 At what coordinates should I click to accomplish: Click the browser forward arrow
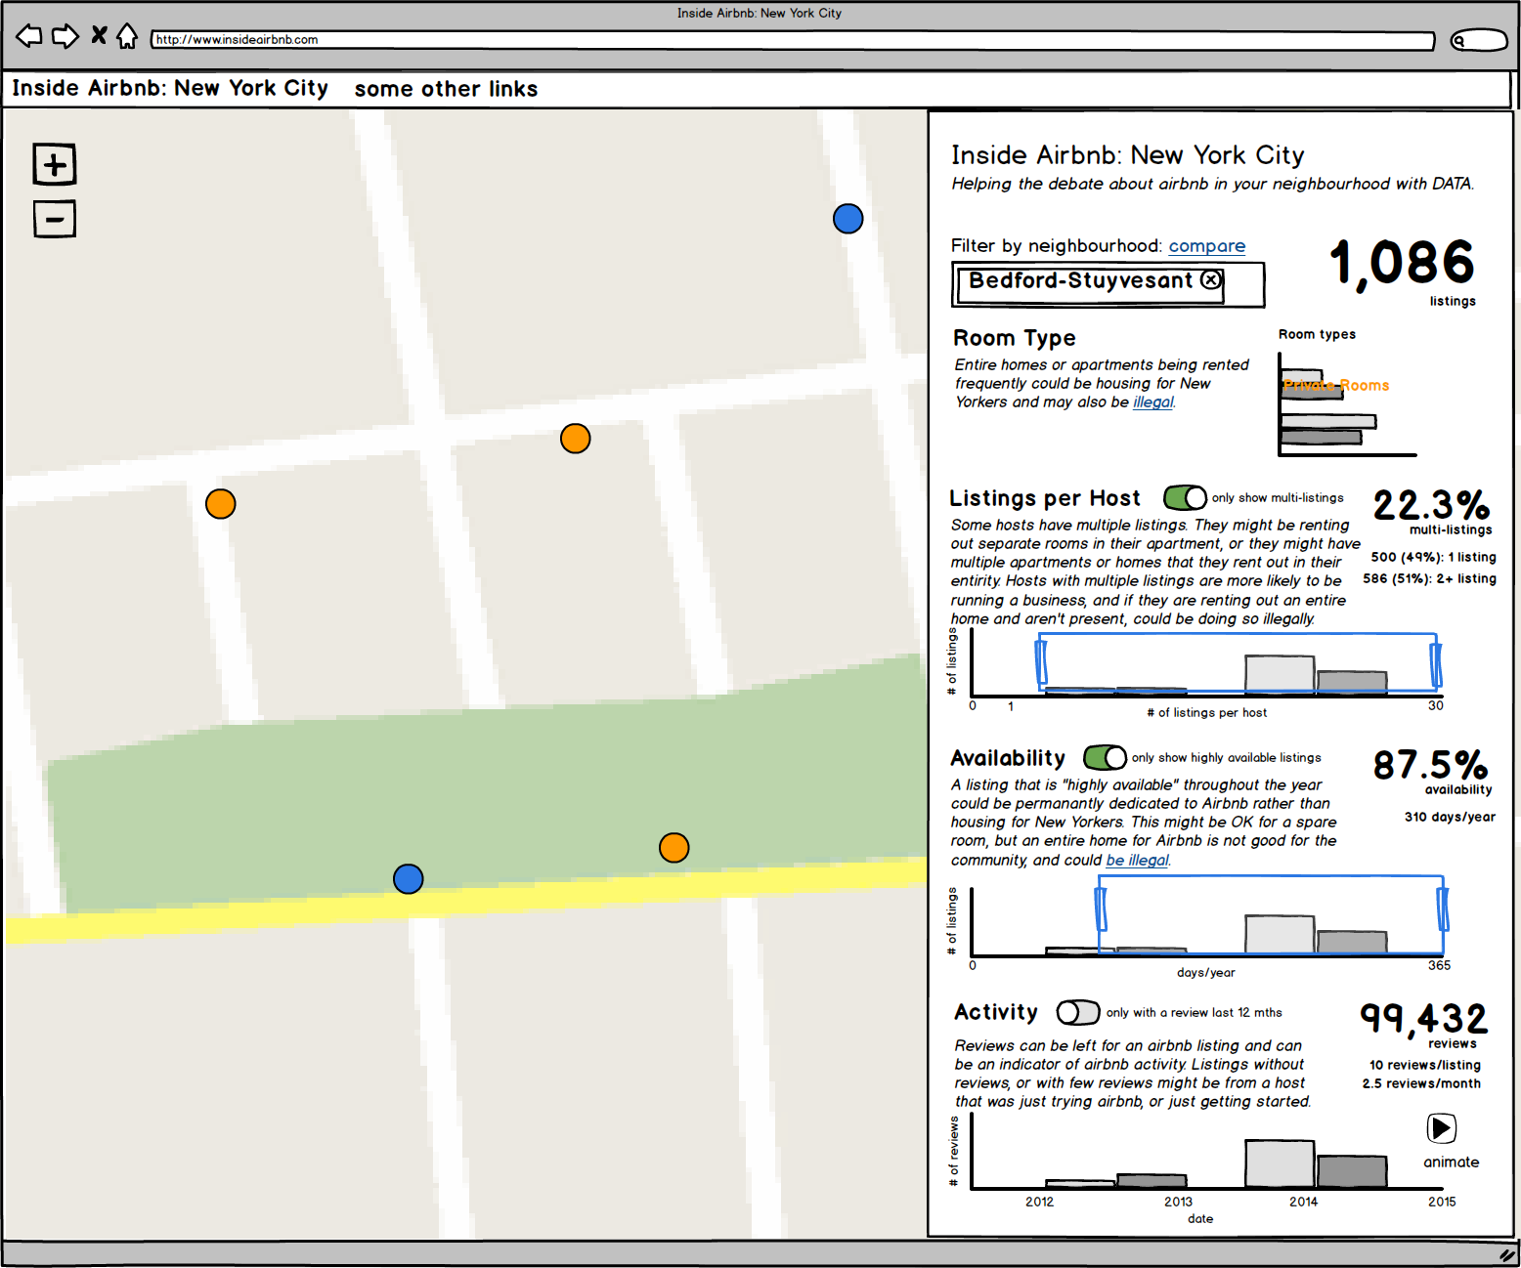[65, 36]
